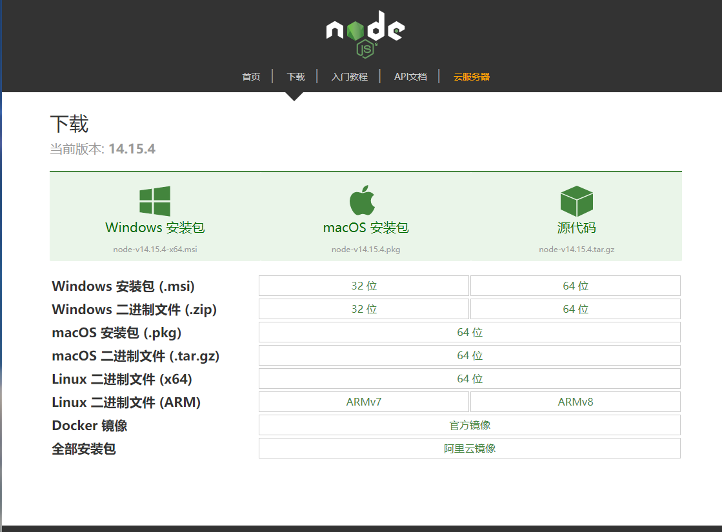The image size is (722, 532).
Task: Click the Apple logo icon
Action: pos(363,200)
